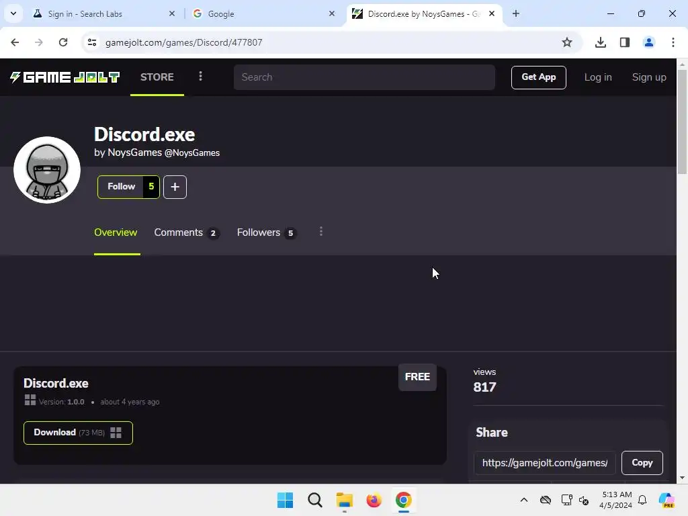The width and height of the screenshot is (688, 516).
Task: Click the page vertical scrollbar
Action: 683,122
